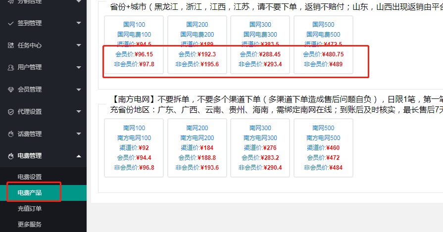The height and width of the screenshot is (232, 443).
Task: Collapse the 电费管理 menu arrow
Action: point(79,156)
